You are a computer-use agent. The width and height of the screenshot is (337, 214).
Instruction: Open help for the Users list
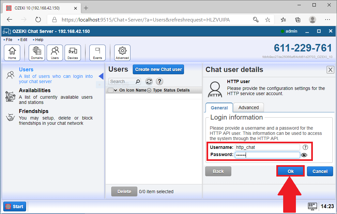click(160, 81)
